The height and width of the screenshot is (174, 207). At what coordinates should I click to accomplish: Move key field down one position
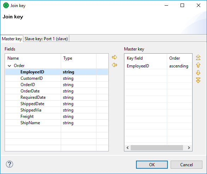tap(198, 73)
